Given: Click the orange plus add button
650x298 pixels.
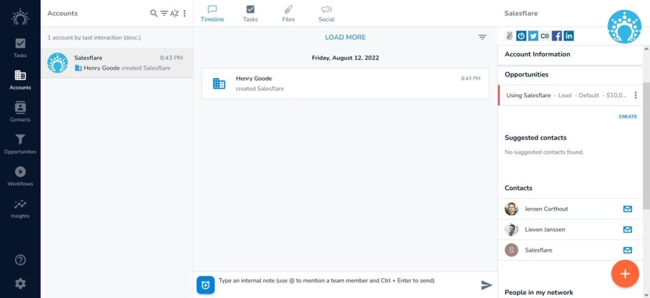Looking at the screenshot, I should 625,273.
